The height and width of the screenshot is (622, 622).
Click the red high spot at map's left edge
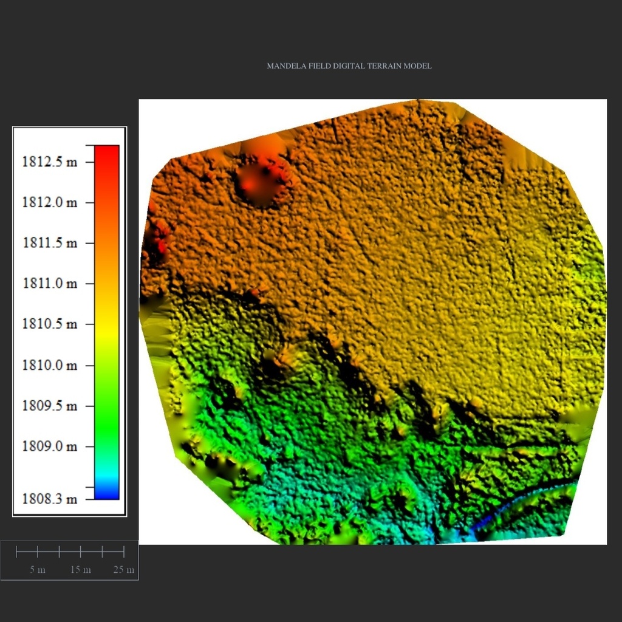tap(158, 243)
